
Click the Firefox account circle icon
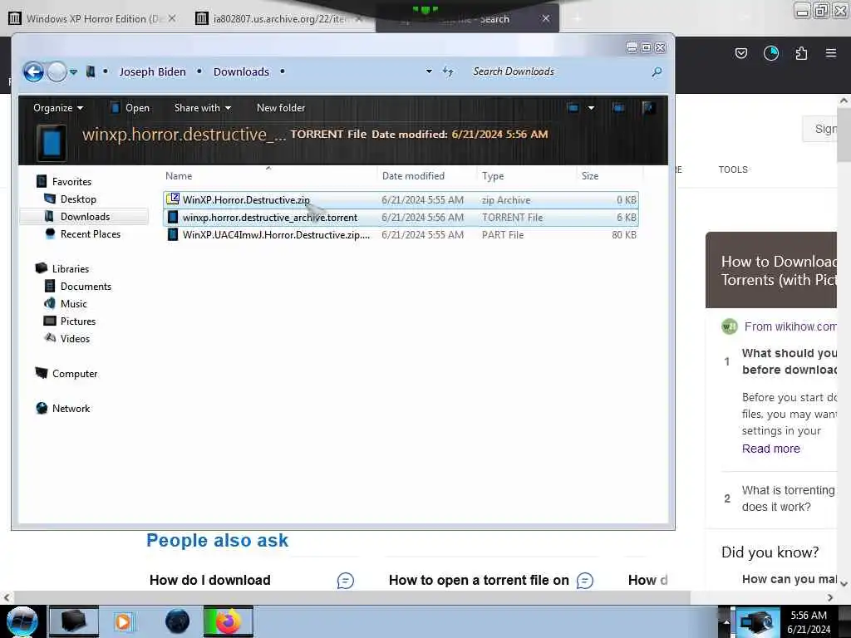coord(770,53)
